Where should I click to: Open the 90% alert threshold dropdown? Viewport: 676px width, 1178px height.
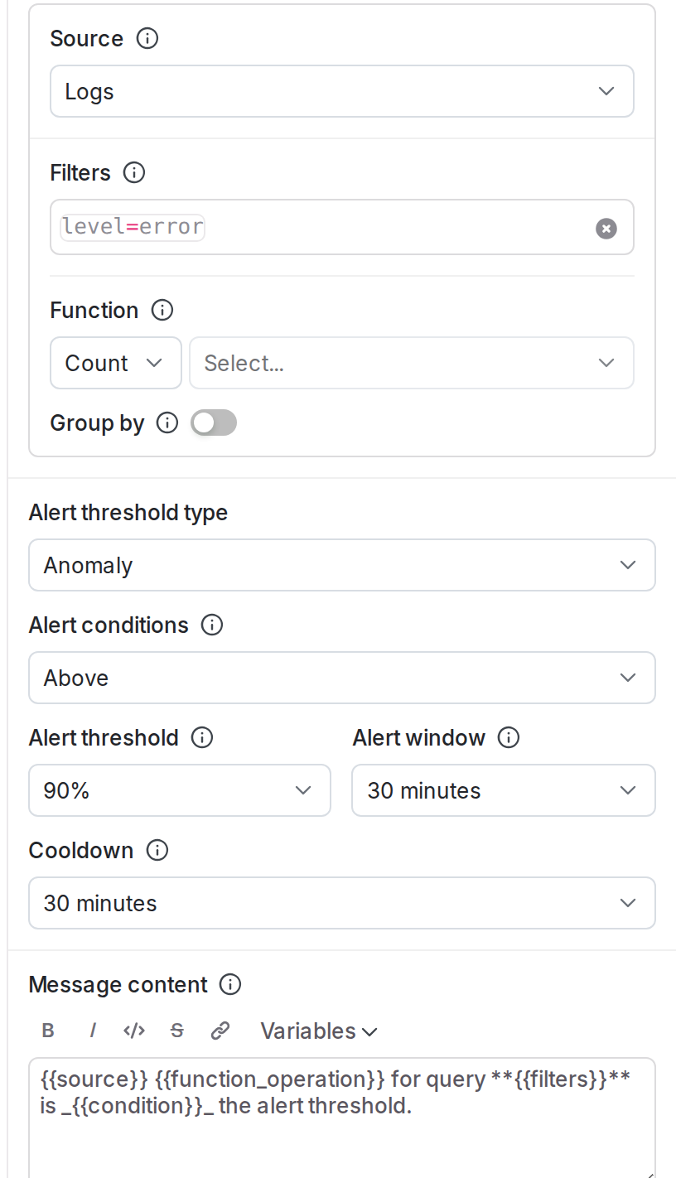[x=179, y=790]
